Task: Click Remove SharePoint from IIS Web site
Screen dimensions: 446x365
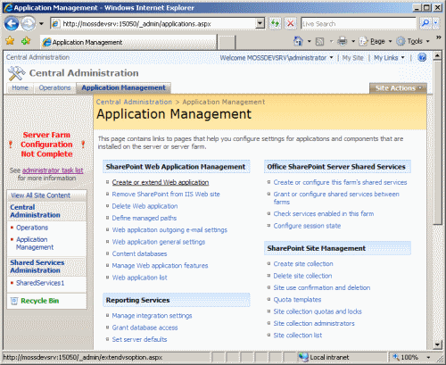Action: (166, 195)
